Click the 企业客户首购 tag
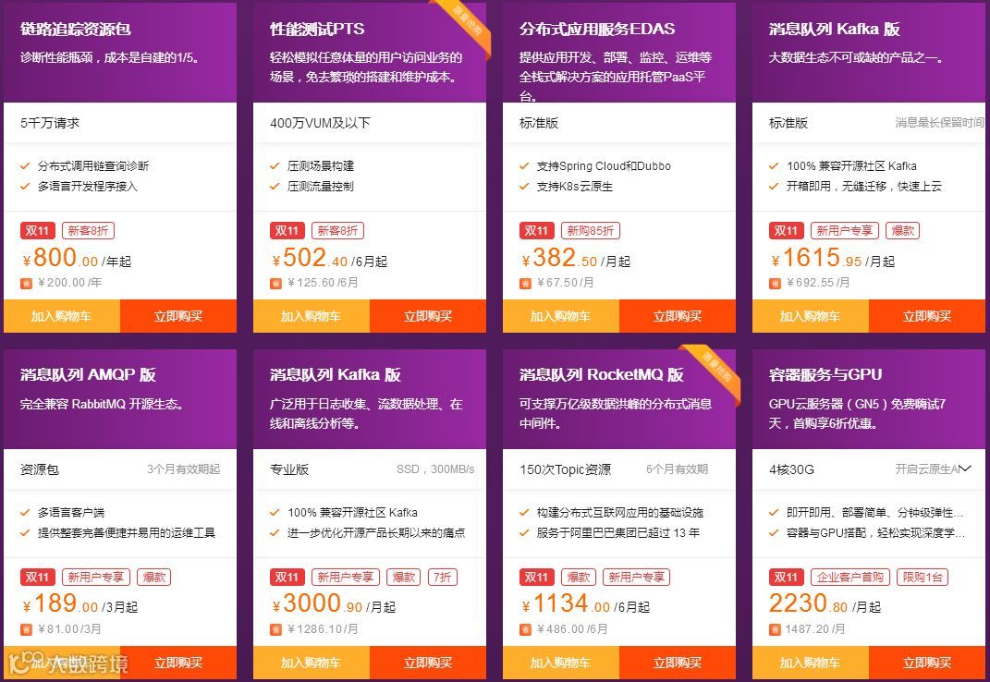 850,577
